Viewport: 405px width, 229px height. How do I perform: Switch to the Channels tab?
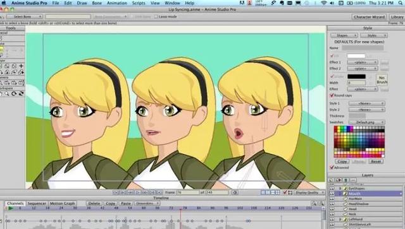click(15, 203)
